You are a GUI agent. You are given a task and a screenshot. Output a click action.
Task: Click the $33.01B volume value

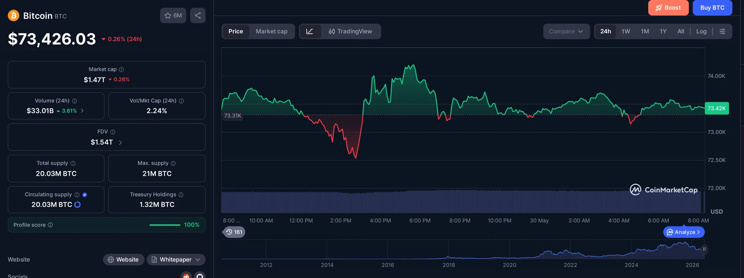(40, 111)
